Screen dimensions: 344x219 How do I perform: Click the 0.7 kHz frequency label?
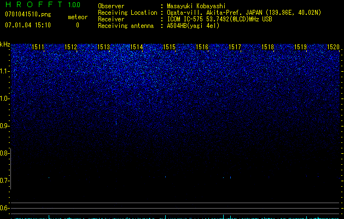(x=4, y=181)
